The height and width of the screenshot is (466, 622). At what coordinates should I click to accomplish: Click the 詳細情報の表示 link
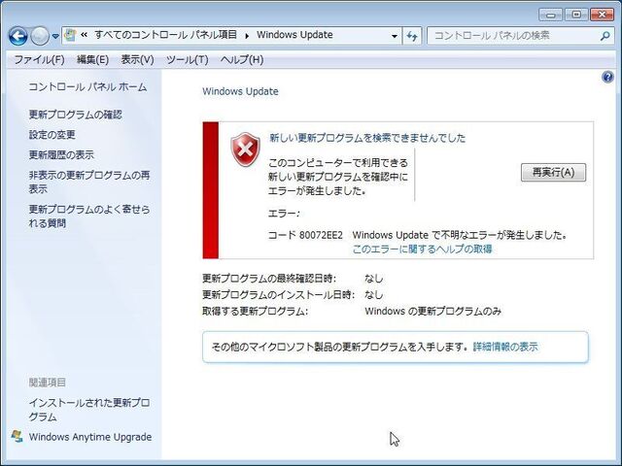pyautogui.click(x=505, y=347)
